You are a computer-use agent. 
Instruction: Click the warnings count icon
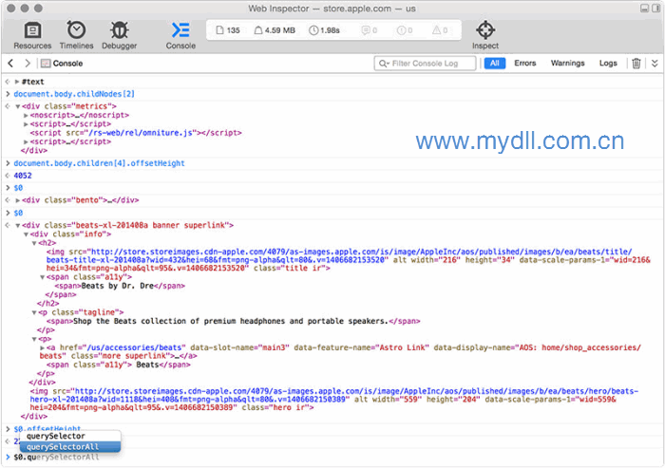[440, 30]
